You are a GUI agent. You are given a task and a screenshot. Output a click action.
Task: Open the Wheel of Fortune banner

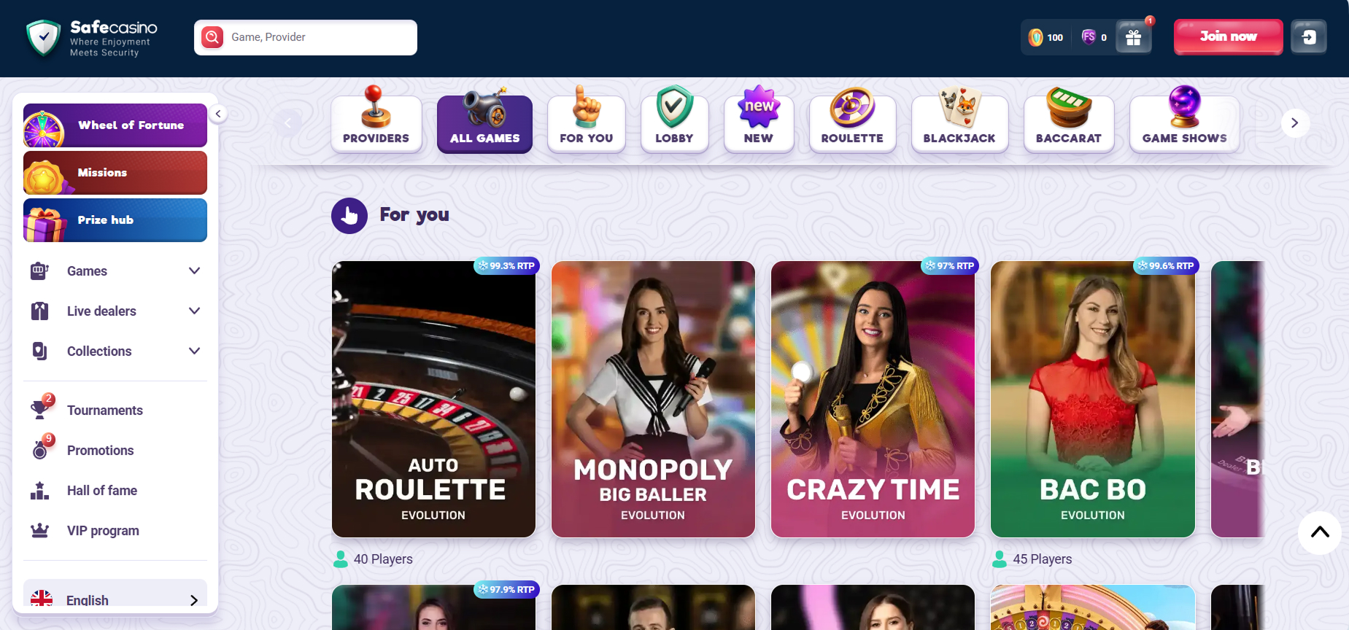coord(115,125)
